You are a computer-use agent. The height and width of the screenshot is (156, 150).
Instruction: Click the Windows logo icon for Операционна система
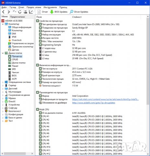pyautogui.click(x=6, y=82)
